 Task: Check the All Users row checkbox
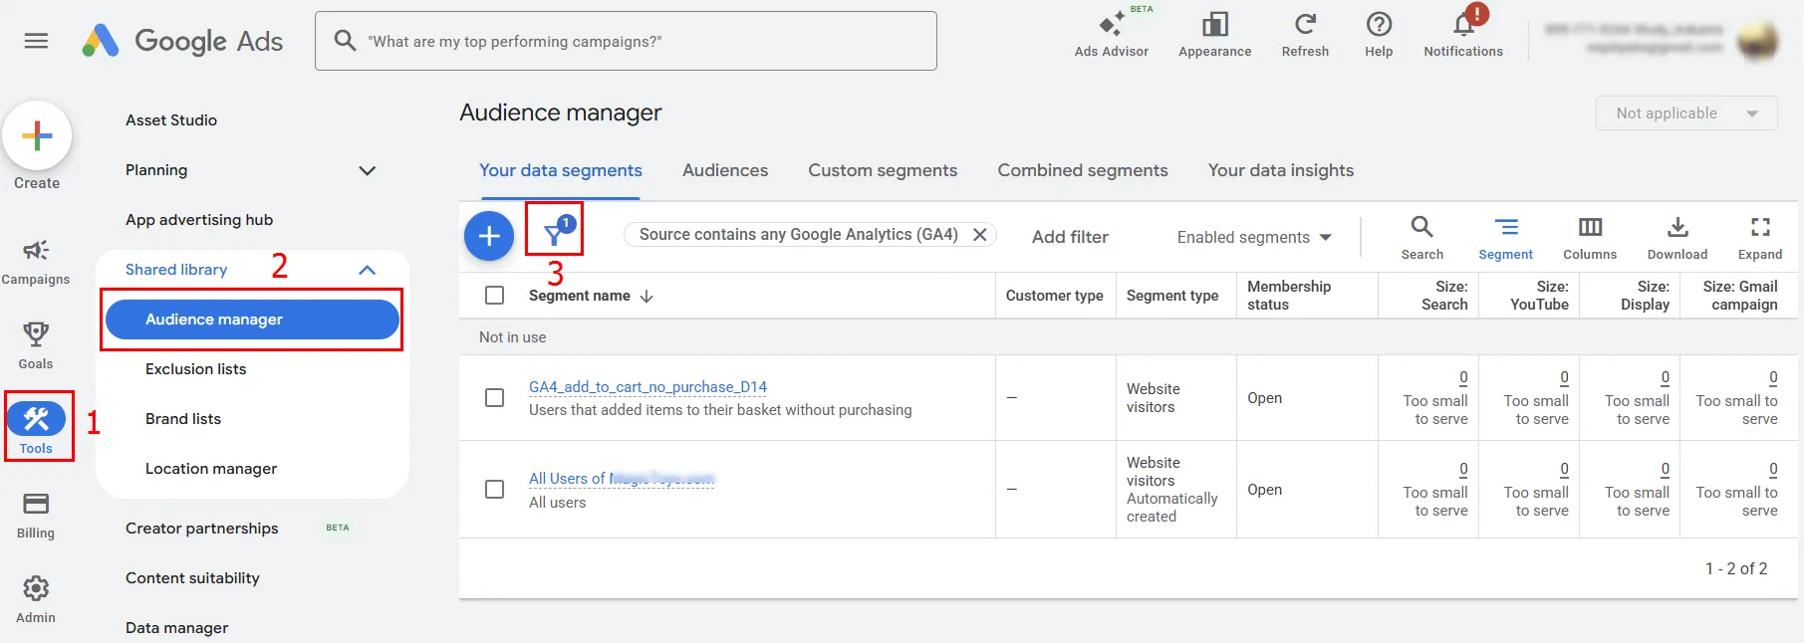[x=494, y=490]
